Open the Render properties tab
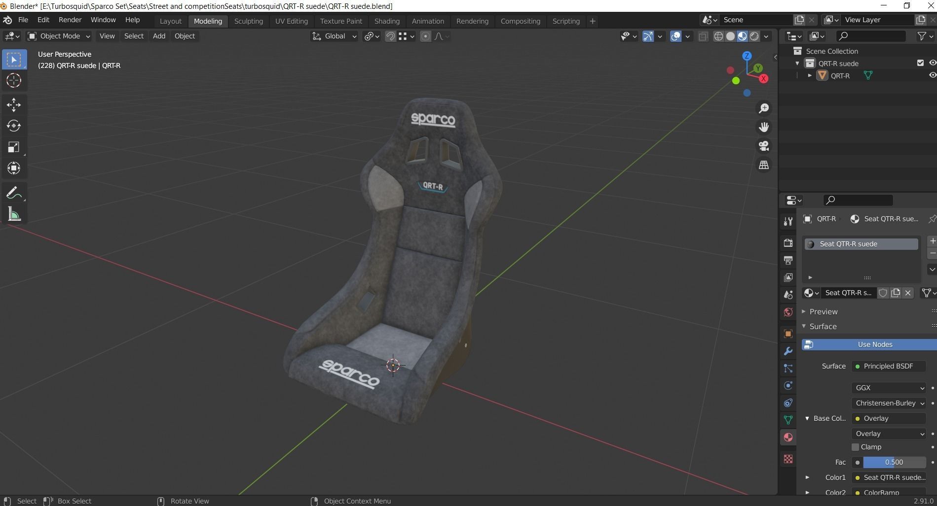The width and height of the screenshot is (937, 506). (788, 243)
